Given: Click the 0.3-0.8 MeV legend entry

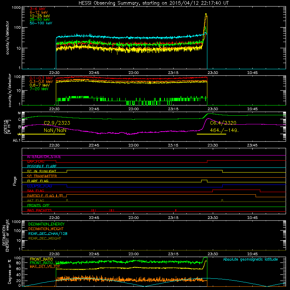Looking at the screenshot, I should (x=41, y=82).
